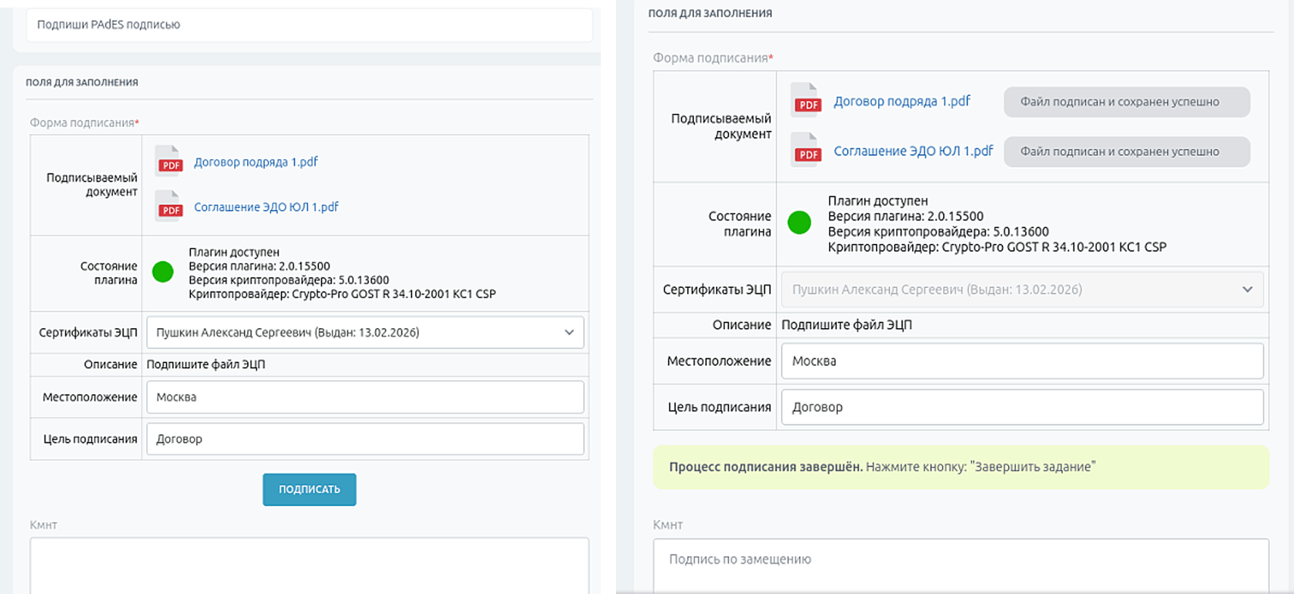
Task: Open the active Сертификаты ЭЦП dropdown
Action: (365, 333)
